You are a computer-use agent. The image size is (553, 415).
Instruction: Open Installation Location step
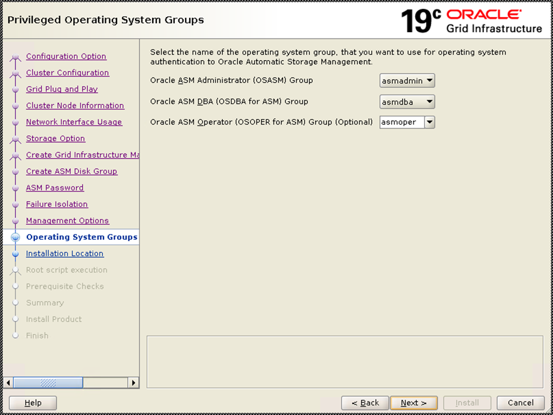[x=65, y=254]
